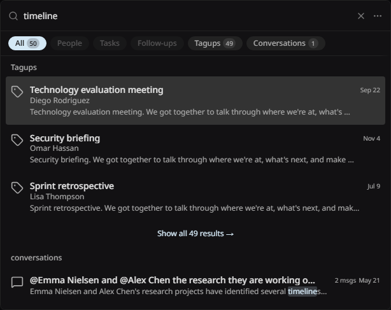Screen dimensions: 391x310
Task: Select the Tasks filter tab
Action: (110, 43)
